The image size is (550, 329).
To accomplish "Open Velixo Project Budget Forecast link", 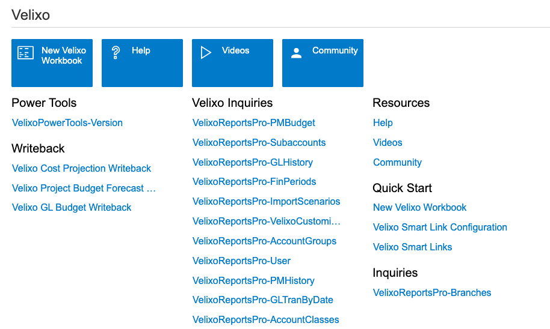I will click(x=84, y=189).
